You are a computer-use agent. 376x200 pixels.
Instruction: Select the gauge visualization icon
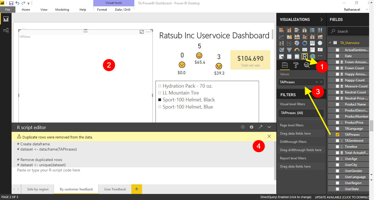click(297, 49)
